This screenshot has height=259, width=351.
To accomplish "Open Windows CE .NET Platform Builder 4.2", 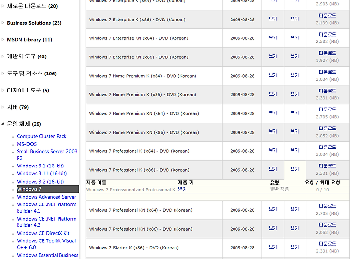I will pyautogui.click(x=46, y=222).
